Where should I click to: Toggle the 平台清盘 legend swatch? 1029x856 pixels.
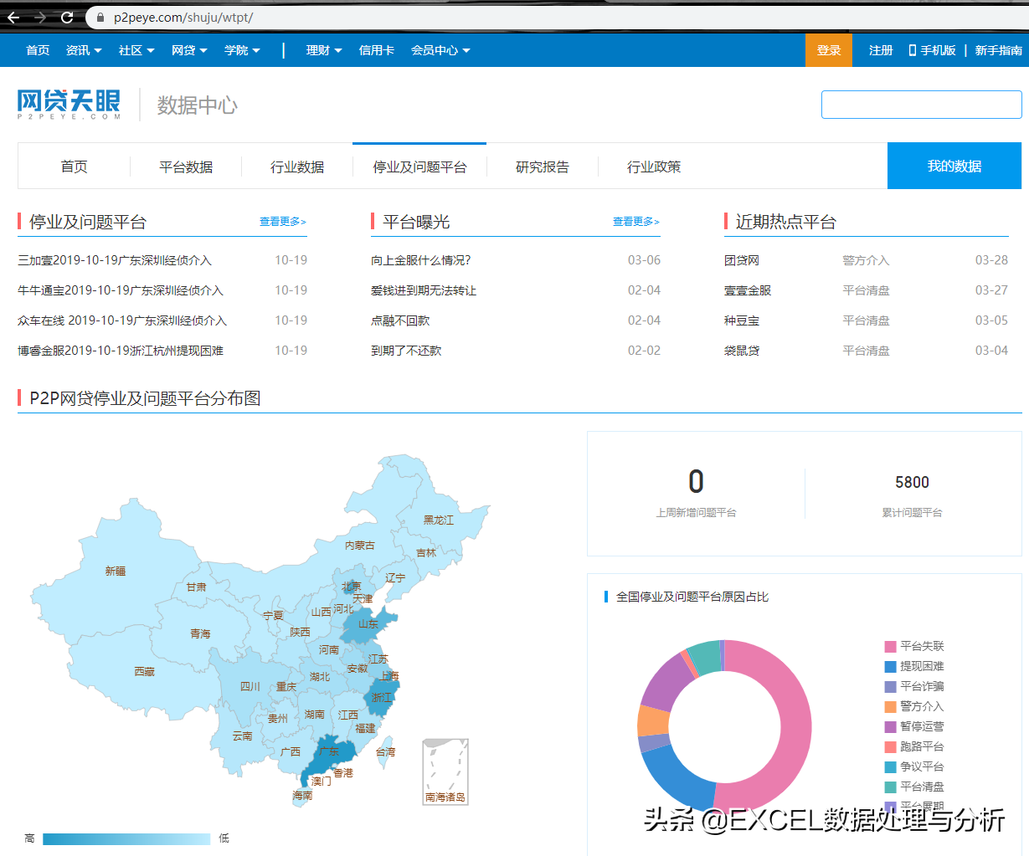(891, 787)
